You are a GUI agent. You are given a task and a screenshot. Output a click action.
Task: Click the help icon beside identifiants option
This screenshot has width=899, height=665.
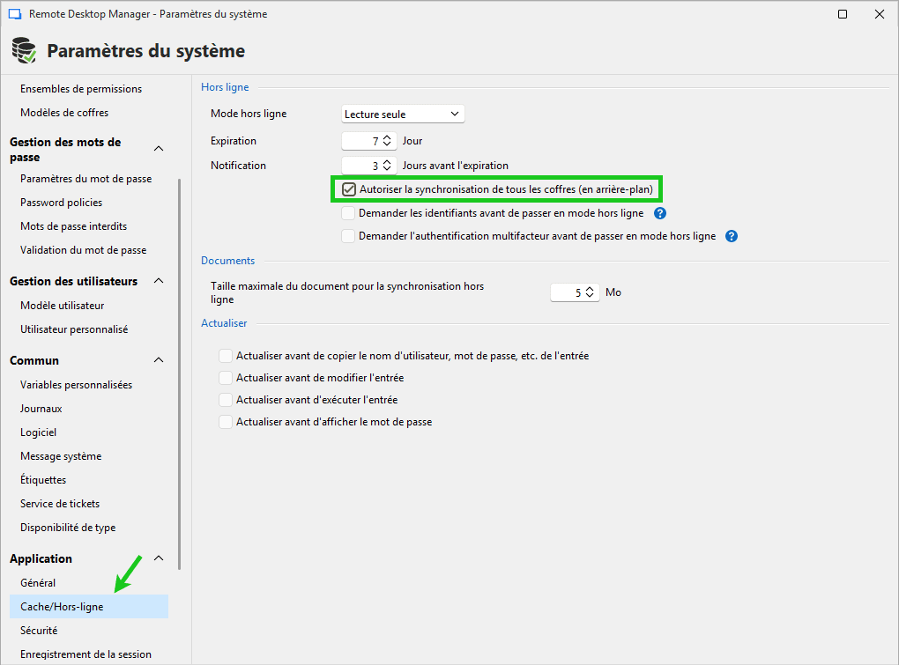pyautogui.click(x=660, y=212)
